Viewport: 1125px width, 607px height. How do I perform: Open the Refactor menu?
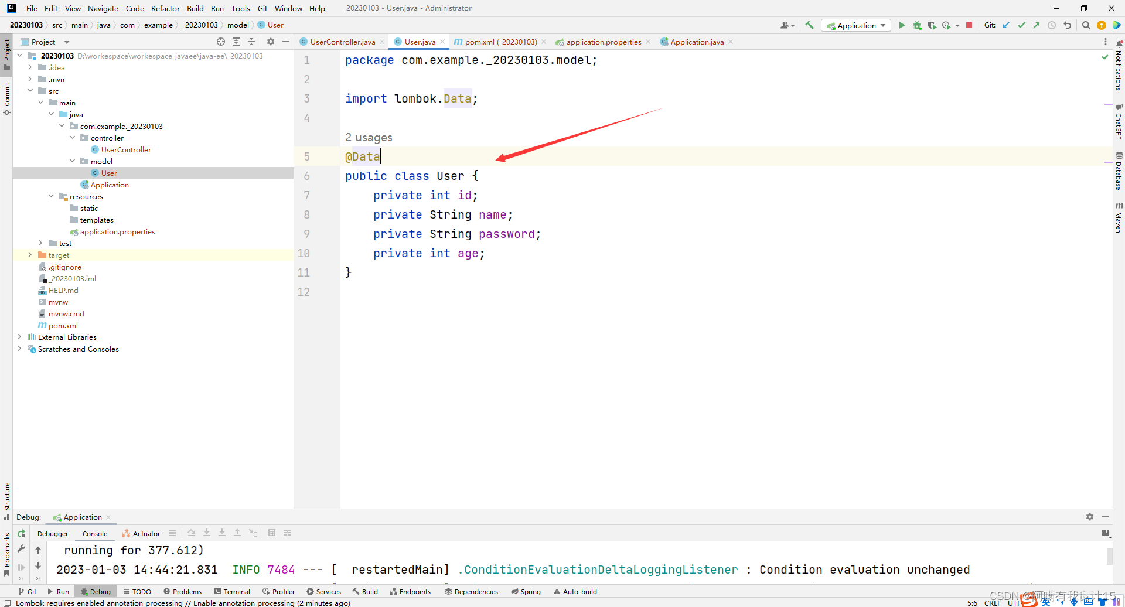(x=165, y=8)
